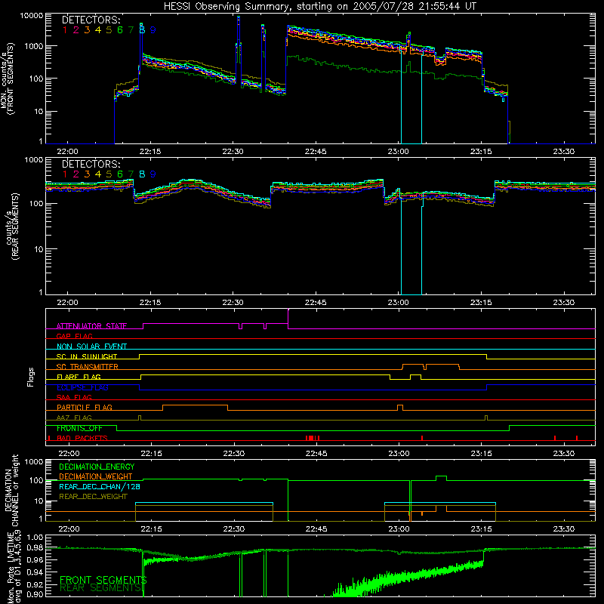Click the SAA_FLAG label
Viewport: 604px width, 604px height.
(74, 397)
